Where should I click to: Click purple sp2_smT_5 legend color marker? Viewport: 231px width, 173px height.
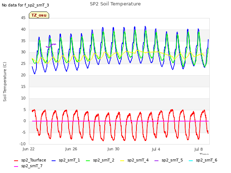point(157,161)
